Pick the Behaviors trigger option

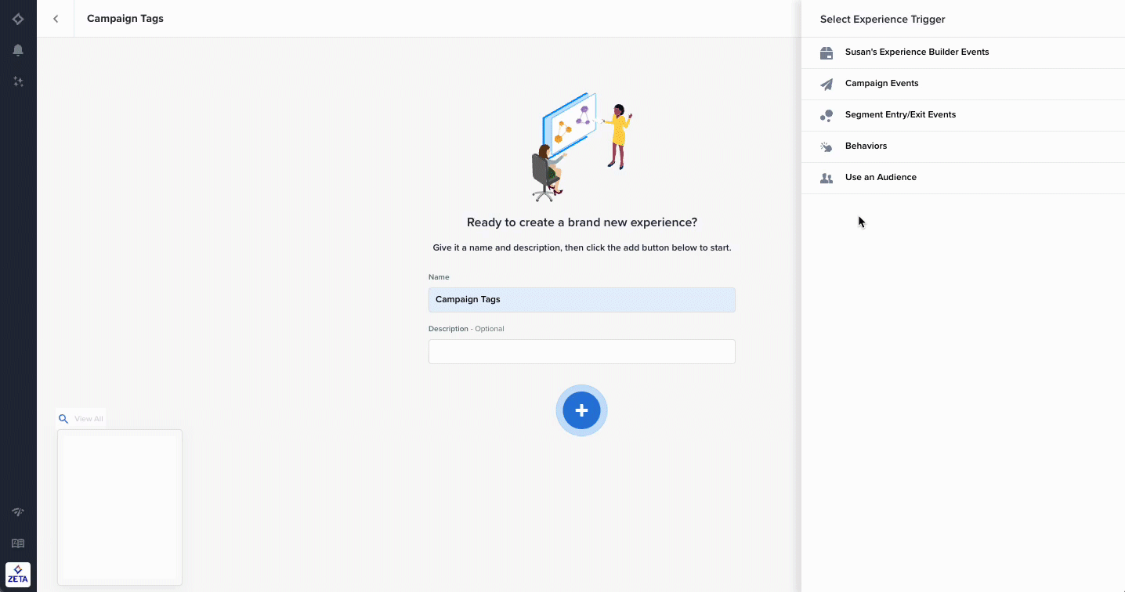(866, 146)
